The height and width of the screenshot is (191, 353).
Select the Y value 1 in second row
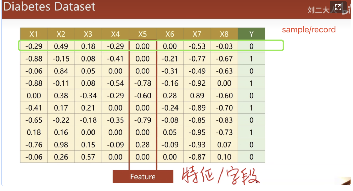click(251, 58)
